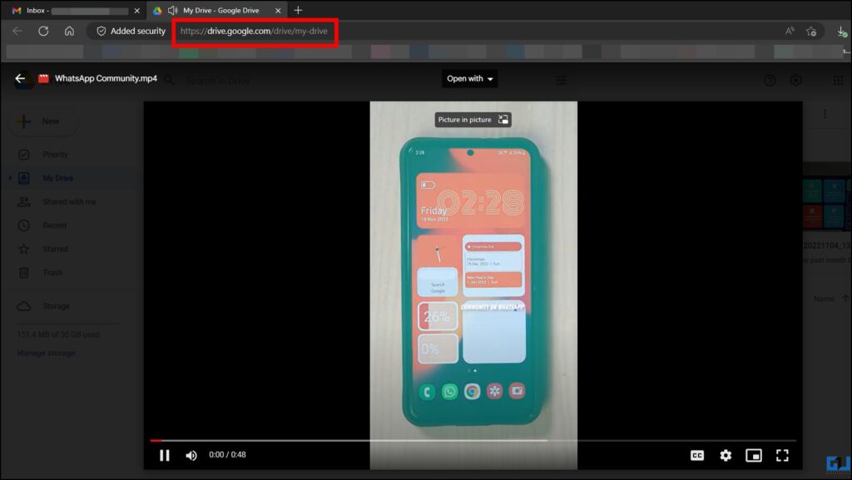Click WhatsApp Community.mp4 file name
This screenshot has width=852, height=480.
click(106, 79)
